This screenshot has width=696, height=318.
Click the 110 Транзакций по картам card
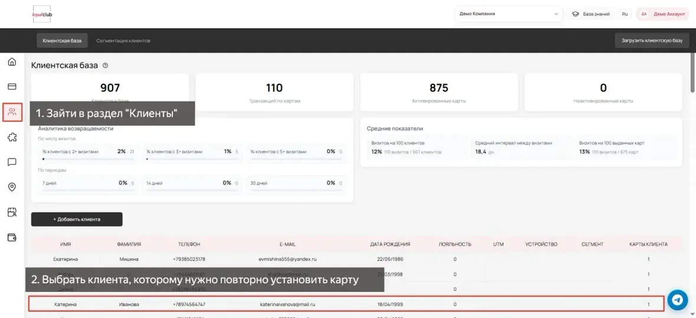(274, 92)
